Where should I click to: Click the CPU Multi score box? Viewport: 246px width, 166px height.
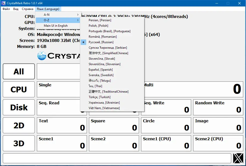(x=193, y=89)
